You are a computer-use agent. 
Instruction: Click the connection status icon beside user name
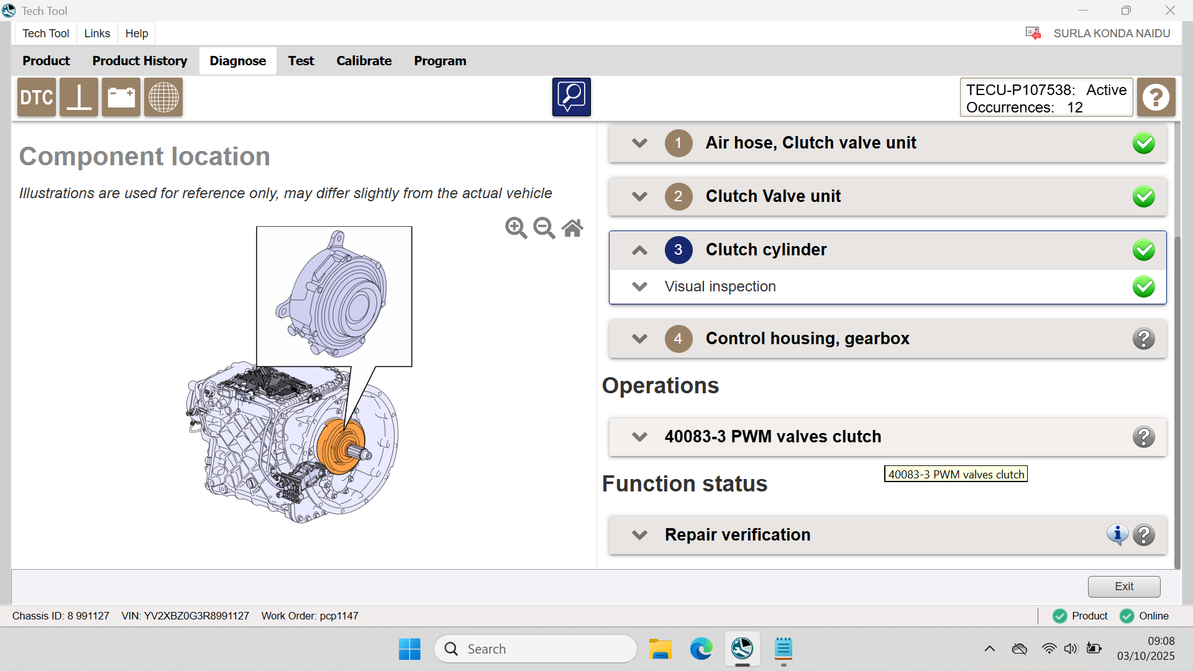pyautogui.click(x=1033, y=33)
